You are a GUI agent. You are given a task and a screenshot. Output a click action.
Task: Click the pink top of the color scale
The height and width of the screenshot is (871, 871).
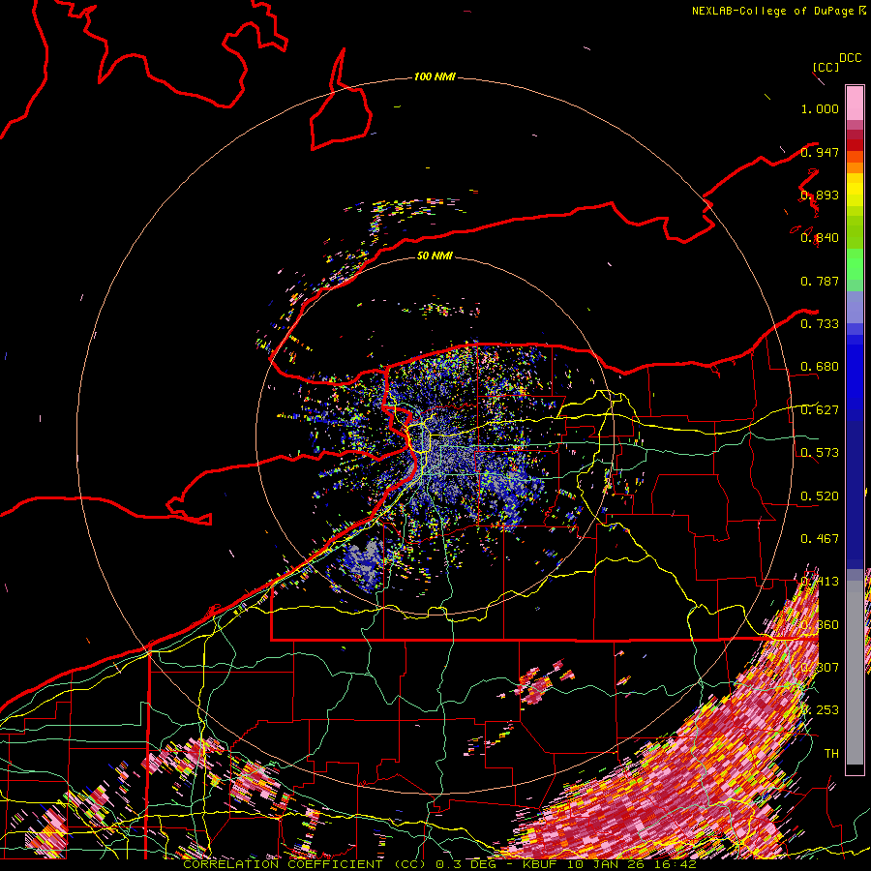(855, 104)
